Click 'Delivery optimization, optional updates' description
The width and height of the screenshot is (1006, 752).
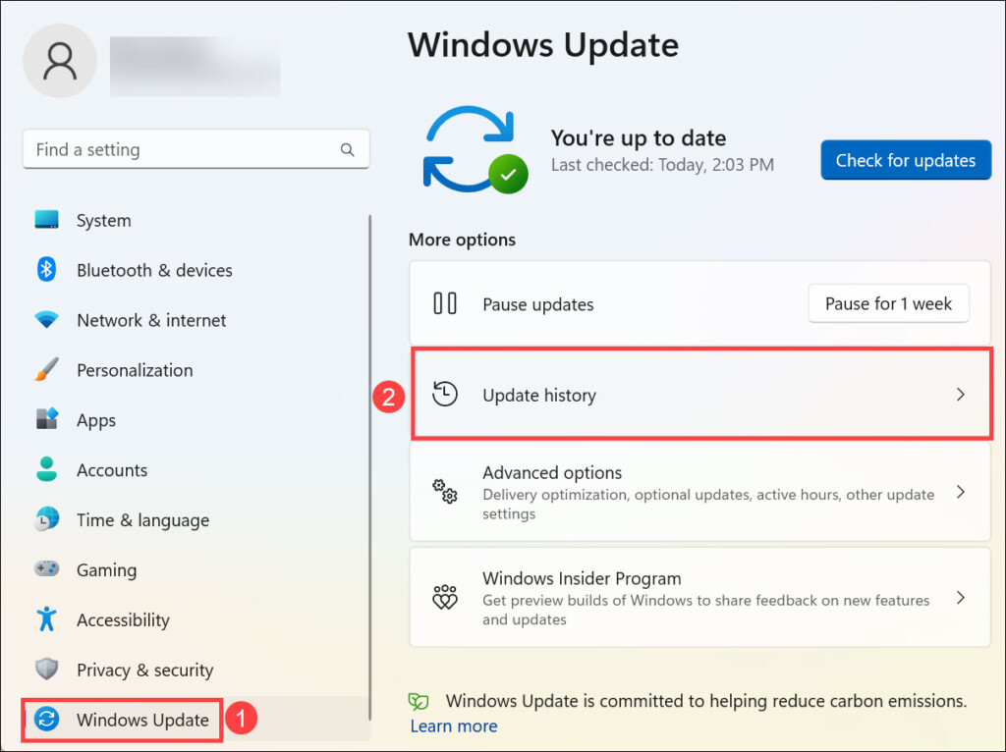[708, 504]
